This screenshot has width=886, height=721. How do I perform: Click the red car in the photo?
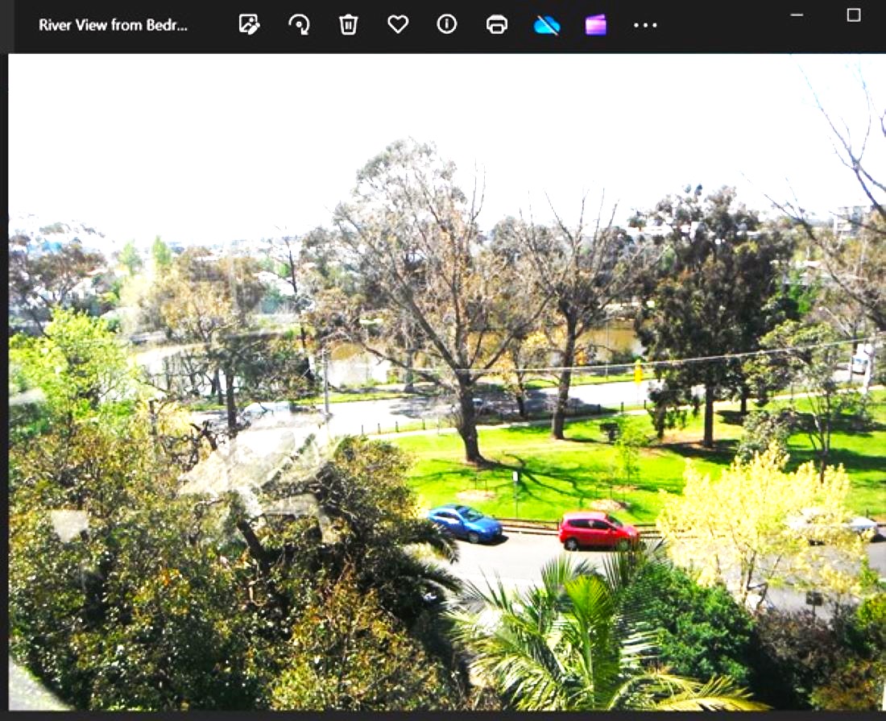(x=598, y=531)
